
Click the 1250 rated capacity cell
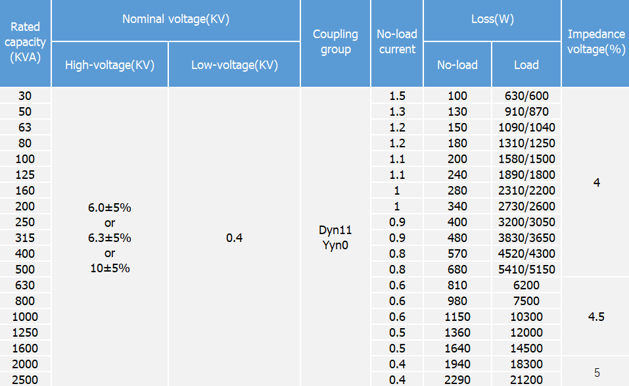click(x=25, y=332)
